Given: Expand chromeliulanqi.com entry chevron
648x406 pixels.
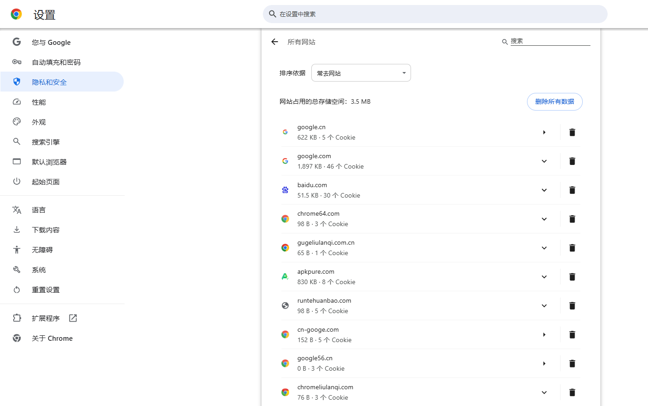Looking at the screenshot, I should [x=544, y=392].
